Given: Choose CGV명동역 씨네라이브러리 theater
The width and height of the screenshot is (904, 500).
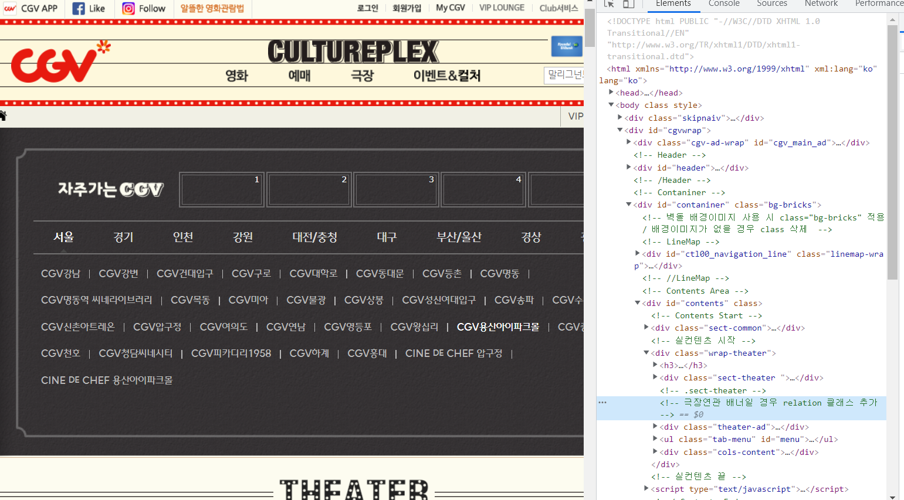Looking at the screenshot, I should (97, 300).
